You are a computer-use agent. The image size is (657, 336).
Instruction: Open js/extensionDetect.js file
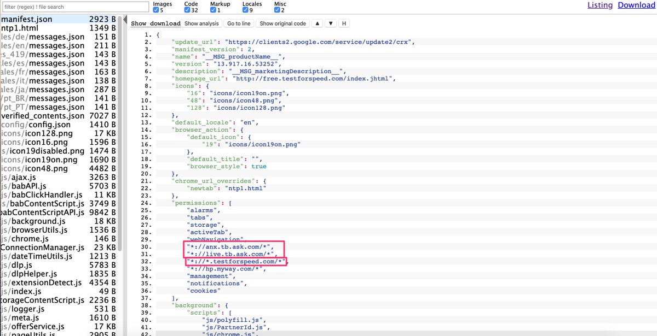(58, 282)
